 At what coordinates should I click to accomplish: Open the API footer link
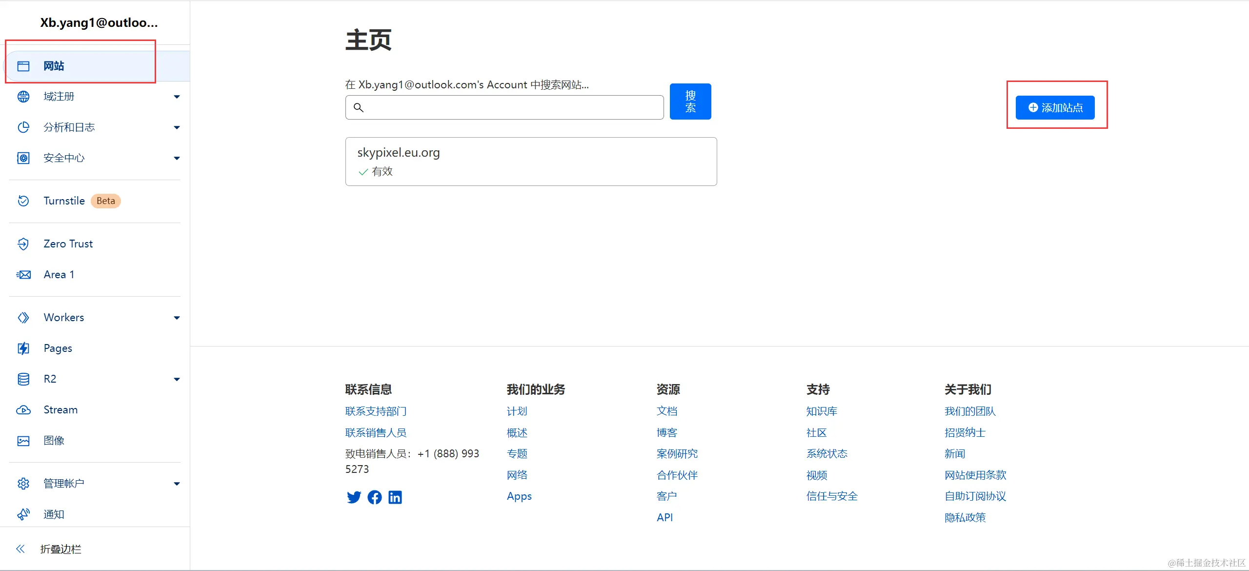665,517
